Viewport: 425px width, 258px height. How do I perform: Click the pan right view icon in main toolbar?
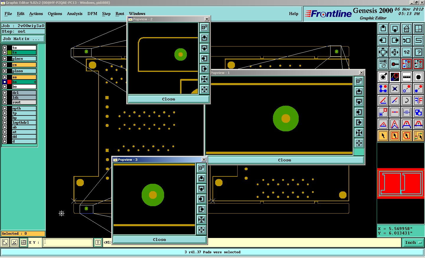[x=395, y=40]
